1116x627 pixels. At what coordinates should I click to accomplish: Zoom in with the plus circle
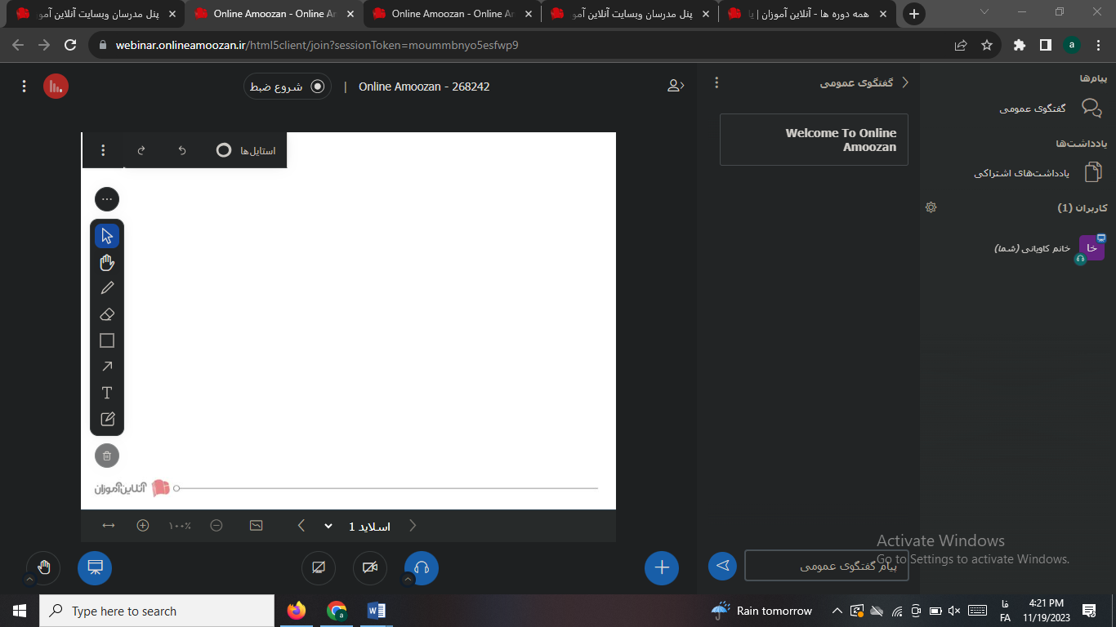point(143,526)
